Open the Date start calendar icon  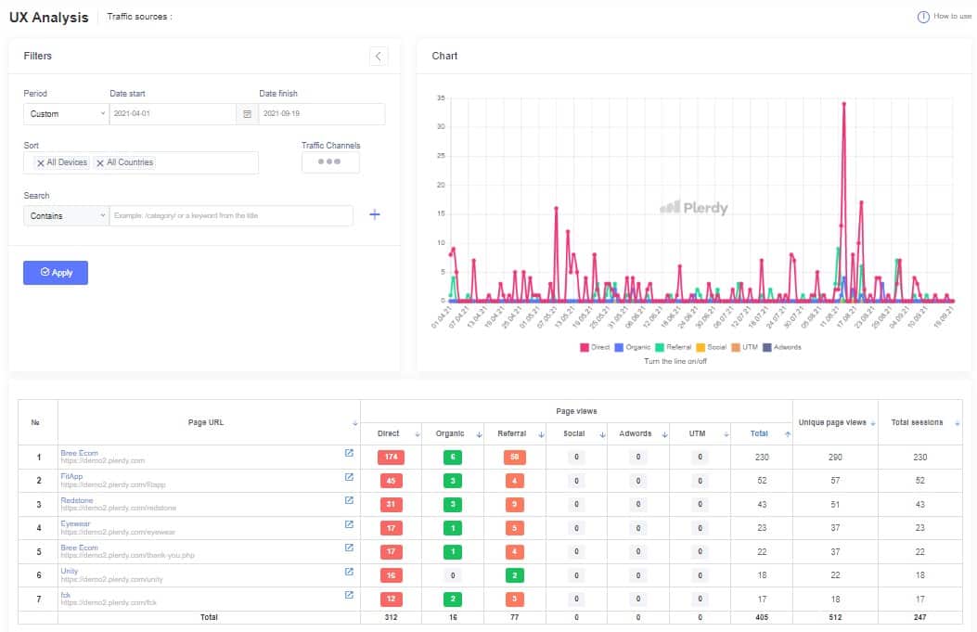point(247,114)
